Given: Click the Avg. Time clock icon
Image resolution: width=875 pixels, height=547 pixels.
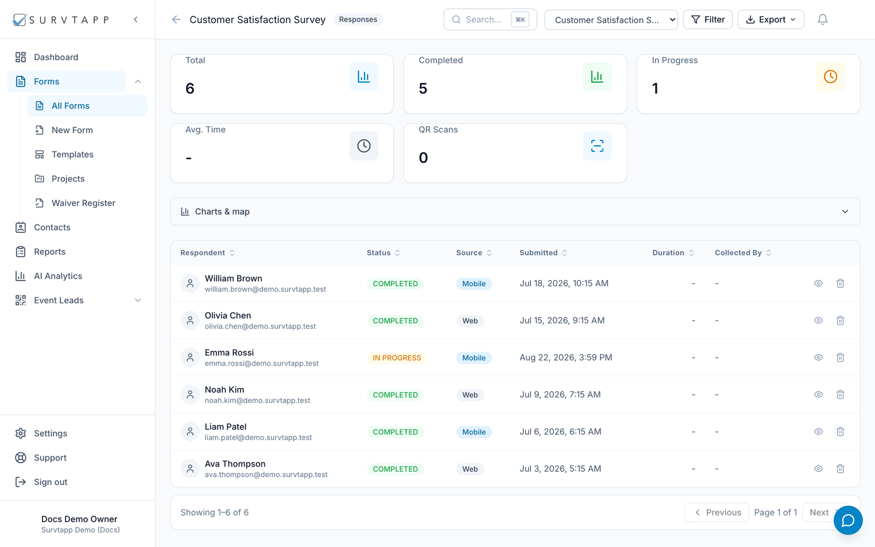Looking at the screenshot, I should 364,146.
